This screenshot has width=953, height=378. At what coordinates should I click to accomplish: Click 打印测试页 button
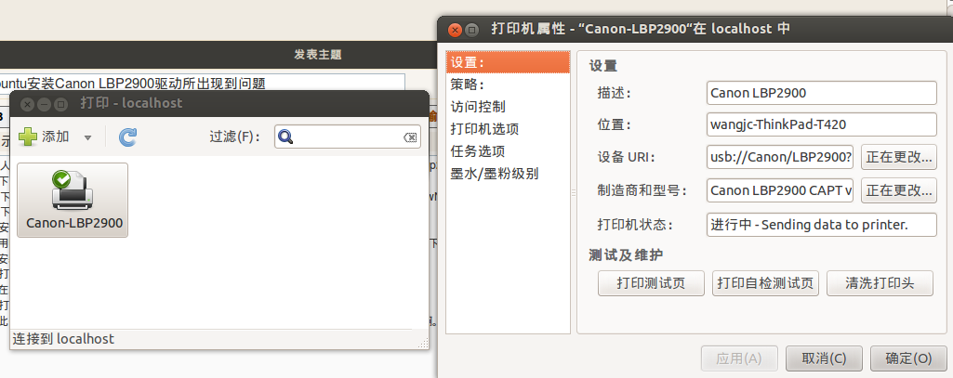tap(651, 283)
